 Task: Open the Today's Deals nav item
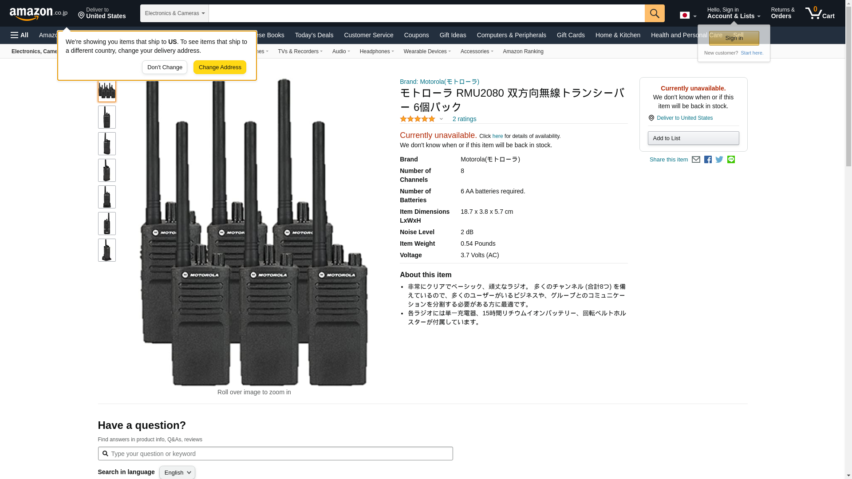pos(314,35)
